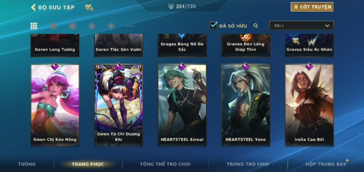The width and height of the screenshot is (364, 172).
Task: Open the skin search magnifier
Action: pos(256,26)
